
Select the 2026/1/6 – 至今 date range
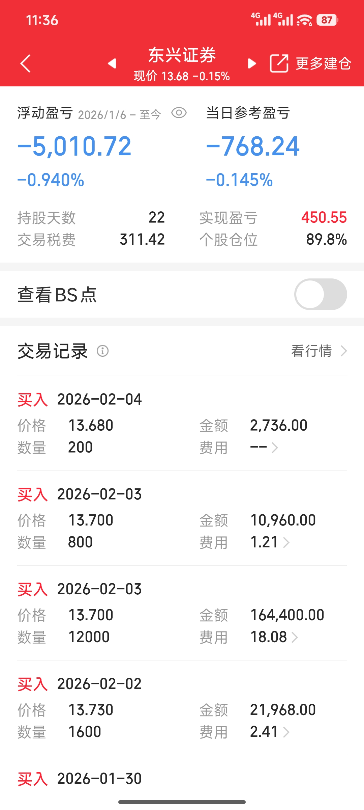pos(119,115)
